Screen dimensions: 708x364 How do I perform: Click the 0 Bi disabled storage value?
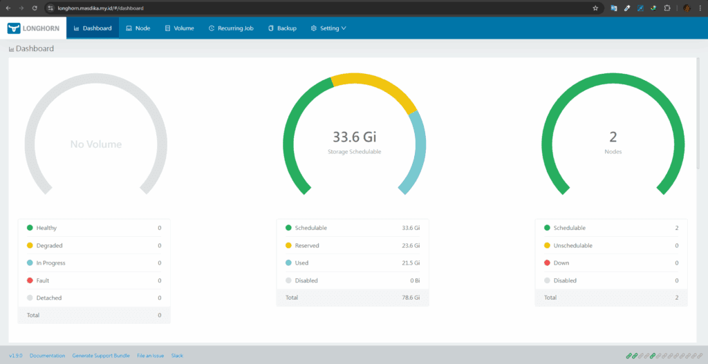[415, 280]
